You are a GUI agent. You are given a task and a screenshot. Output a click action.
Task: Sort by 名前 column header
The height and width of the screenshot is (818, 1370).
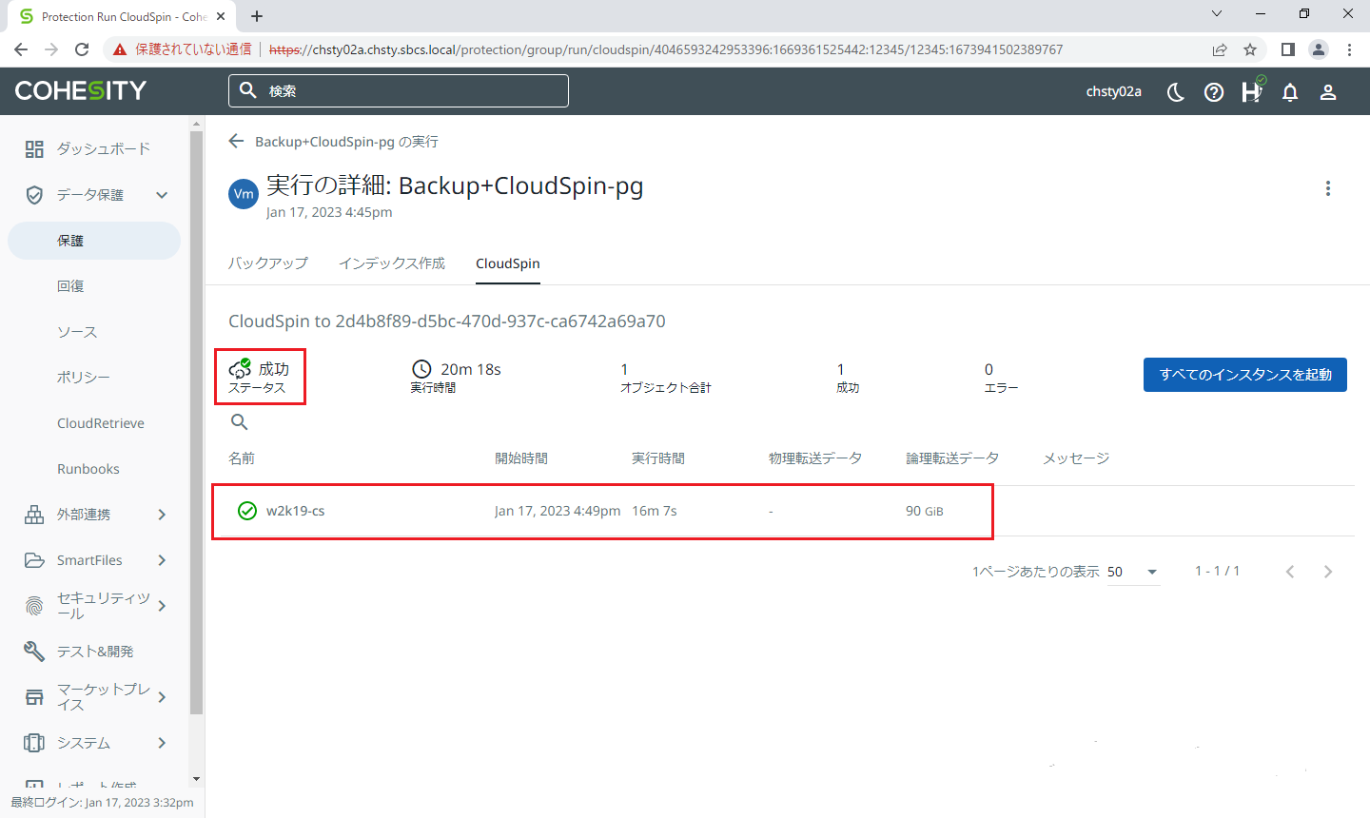pos(242,458)
